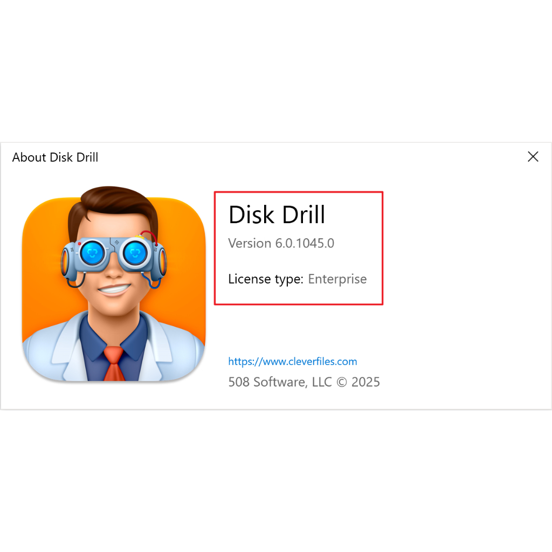The width and height of the screenshot is (552, 552).
Task: Click the "Enterprise" license value
Action: click(x=337, y=279)
